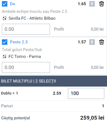This screenshot has height=124, width=107.
Task: Uncheck the Peste 2.5 selection checkbox
Action: pyautogui.click(x=5, y=42)
